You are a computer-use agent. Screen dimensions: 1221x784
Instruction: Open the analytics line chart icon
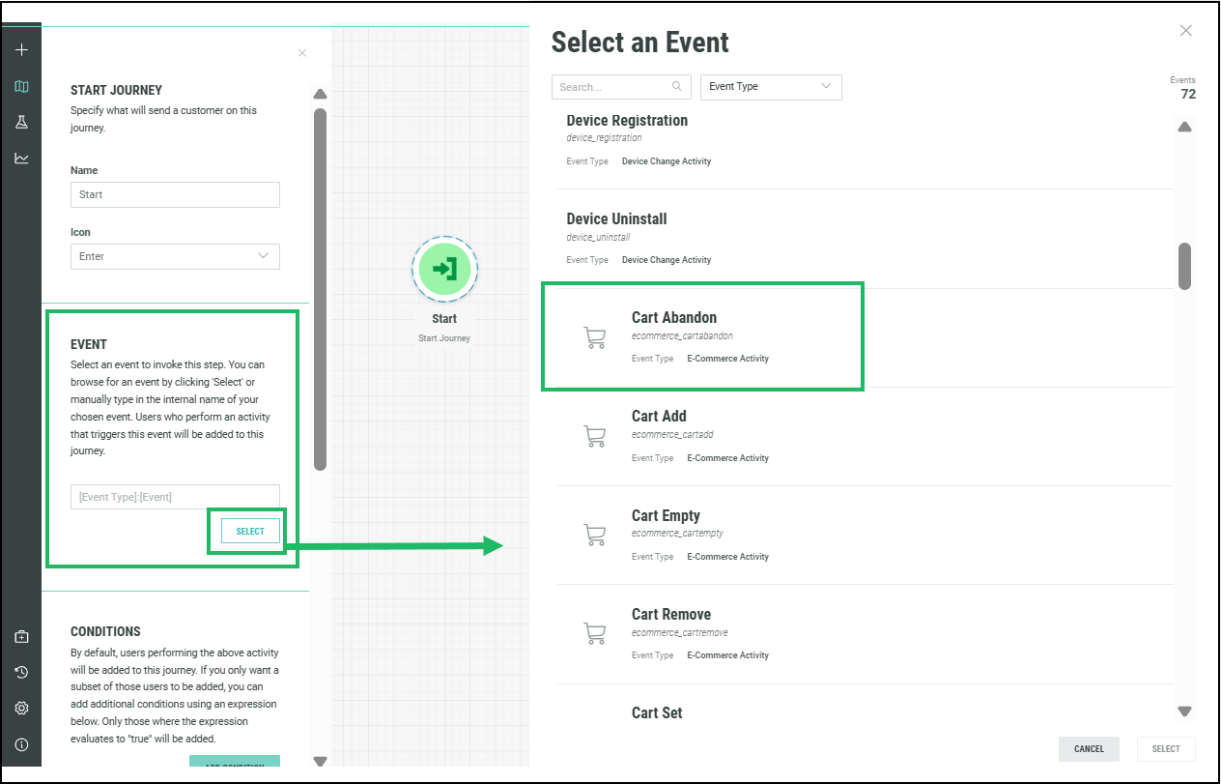(x=21, y=159)
